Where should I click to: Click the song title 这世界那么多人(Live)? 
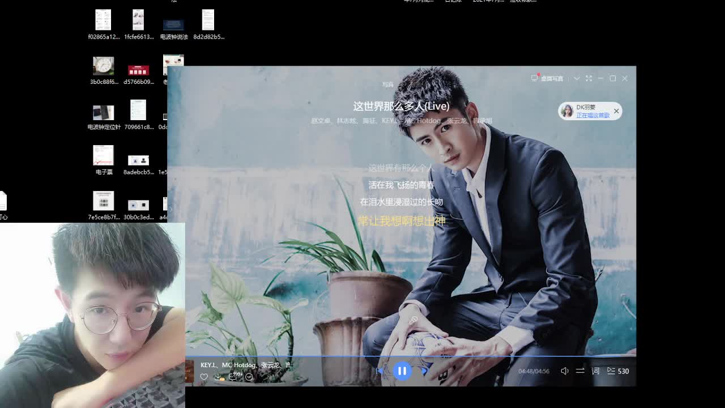point(401,106)
